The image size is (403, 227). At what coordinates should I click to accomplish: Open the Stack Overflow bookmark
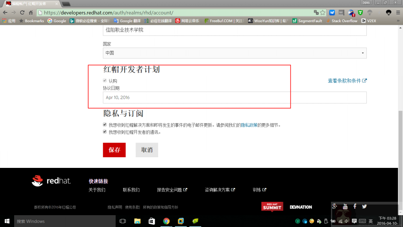click(344, 21)
